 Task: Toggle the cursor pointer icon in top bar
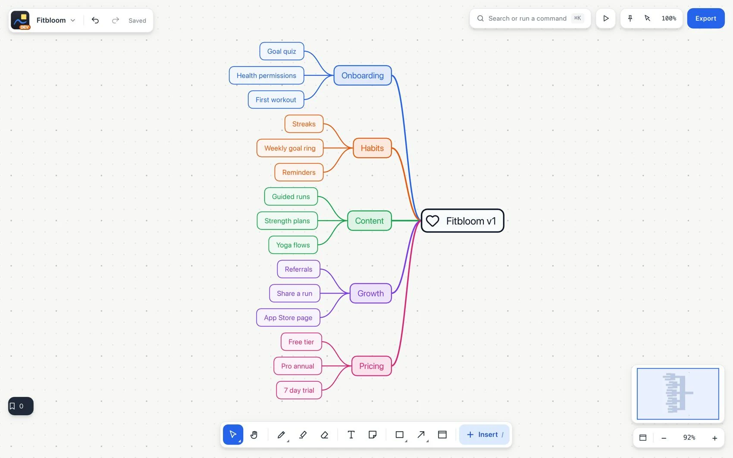647,18
